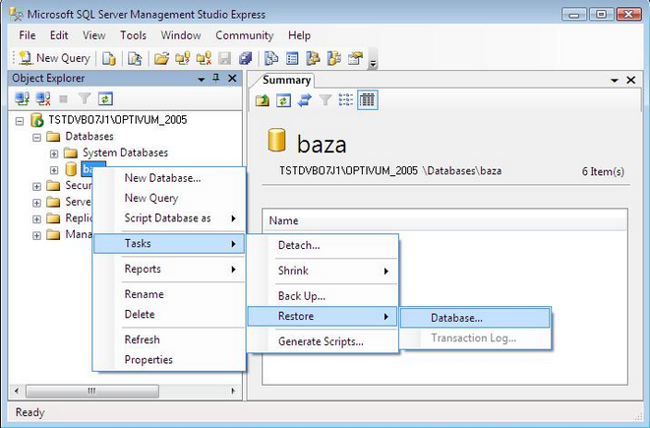Open the Properties Window toolbar icon
650x428 pixels.
pyautogui.click(x=355, y=58)
